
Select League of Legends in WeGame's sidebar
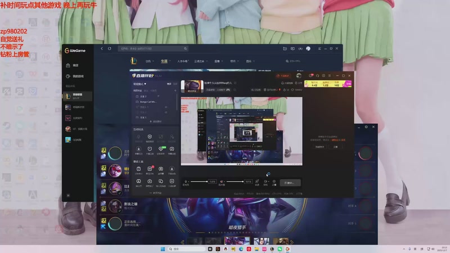point(78,96)
